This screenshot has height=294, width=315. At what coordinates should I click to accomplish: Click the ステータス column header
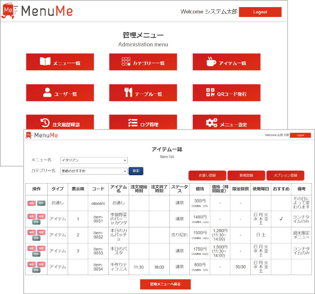click(x=180, y=189)
